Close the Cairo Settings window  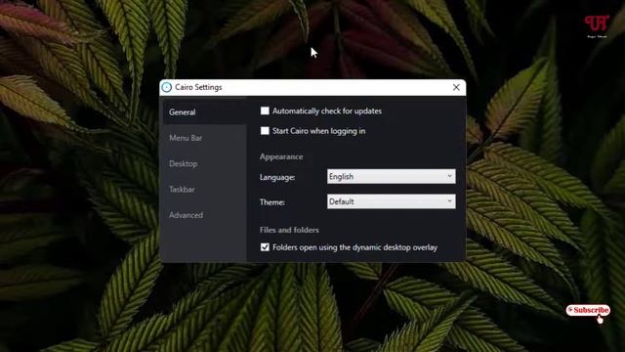(456, 87)
